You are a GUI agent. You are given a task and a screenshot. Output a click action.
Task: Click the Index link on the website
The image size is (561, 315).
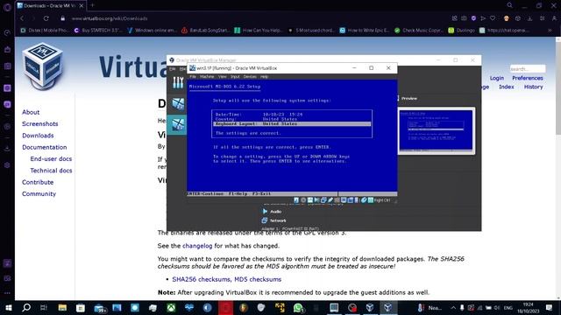[507, 87]
